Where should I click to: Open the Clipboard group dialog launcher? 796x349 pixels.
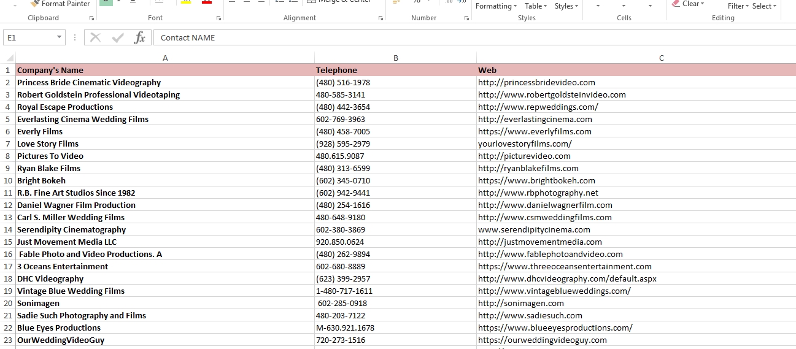click(x=91, y=18)
